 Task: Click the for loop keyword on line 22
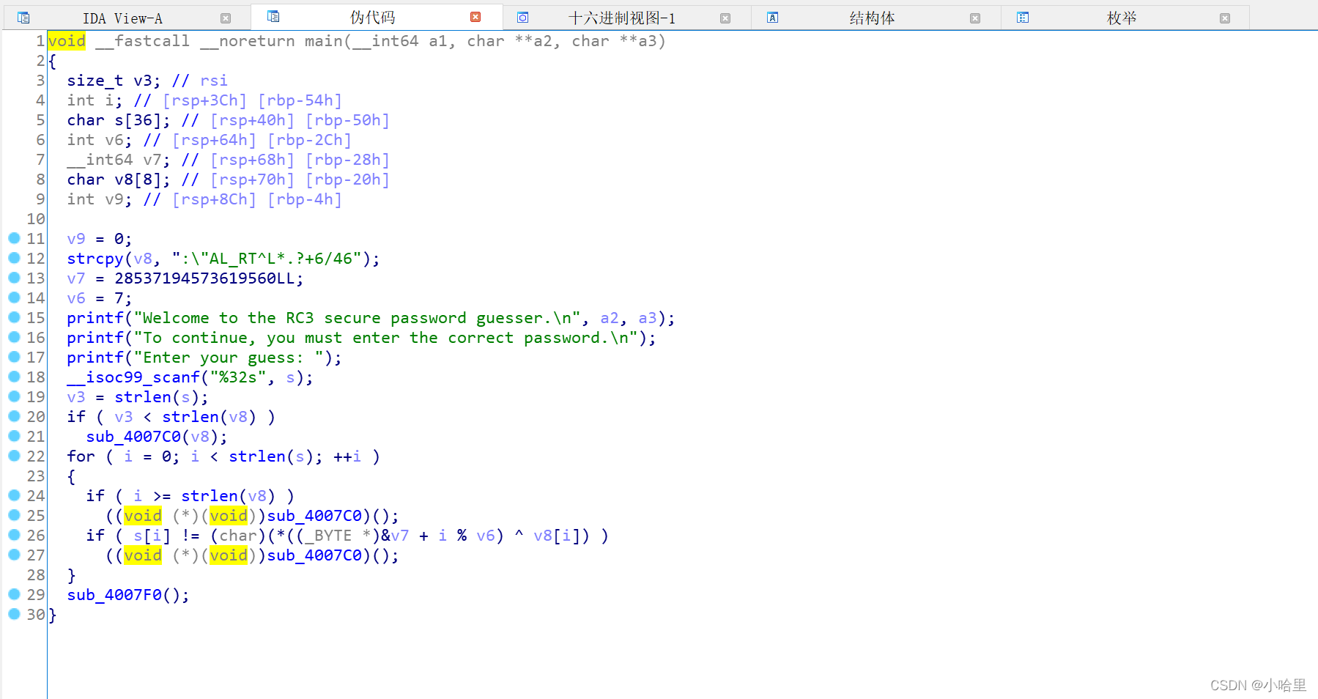(x=81, y=456)
